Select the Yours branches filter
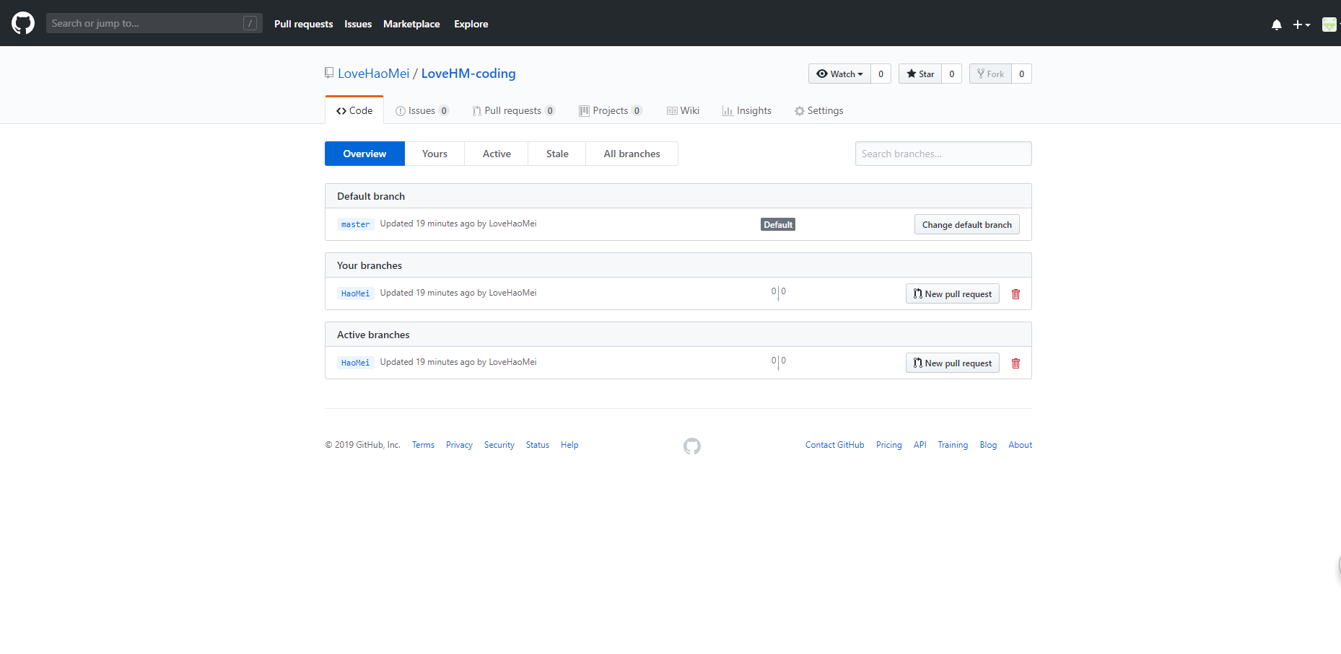Screen dimensions: 1341x654 tap(434, 154)
